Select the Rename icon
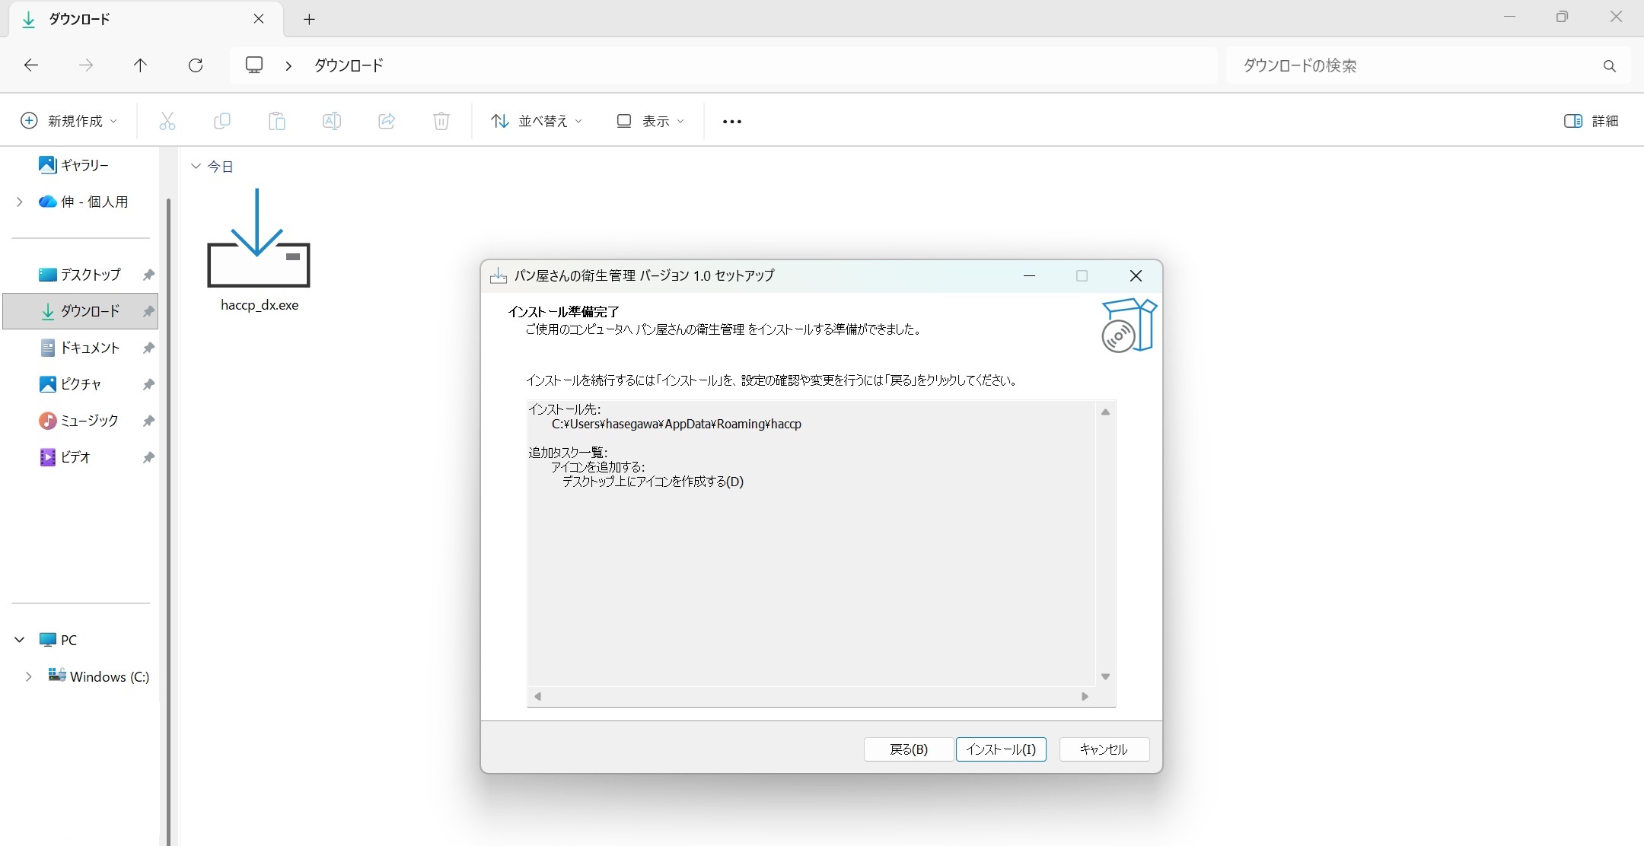This screenshot has width=1644, height=846. (x=331, y=121)
